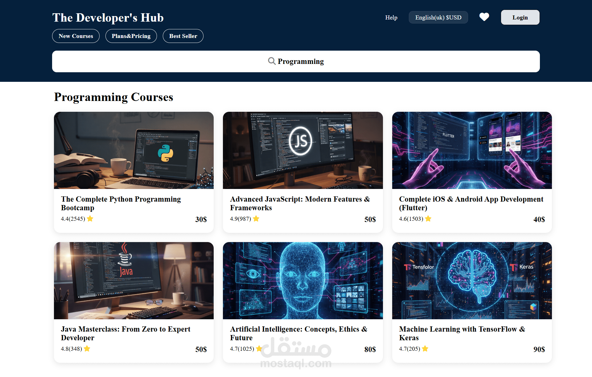592x377 pixels.
Task: Click the 80$ price on the AI course
Action: (370, 350)
